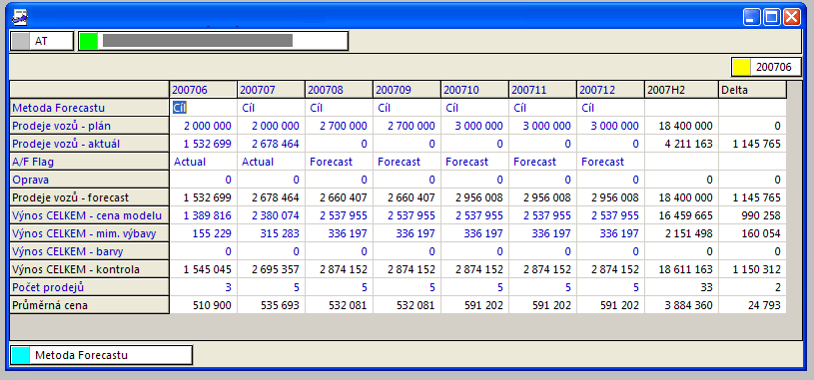
Task: Select Výnos CELKEM - cena modelu row header
Action: coord(90,215)
